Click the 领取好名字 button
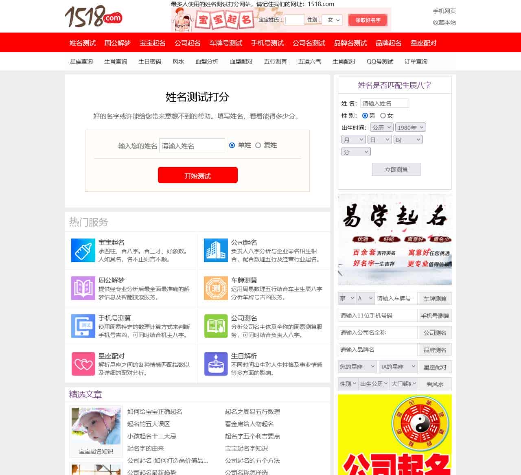Image resolution: width=521 pixels, height=475 pixels. pos(368,20)
